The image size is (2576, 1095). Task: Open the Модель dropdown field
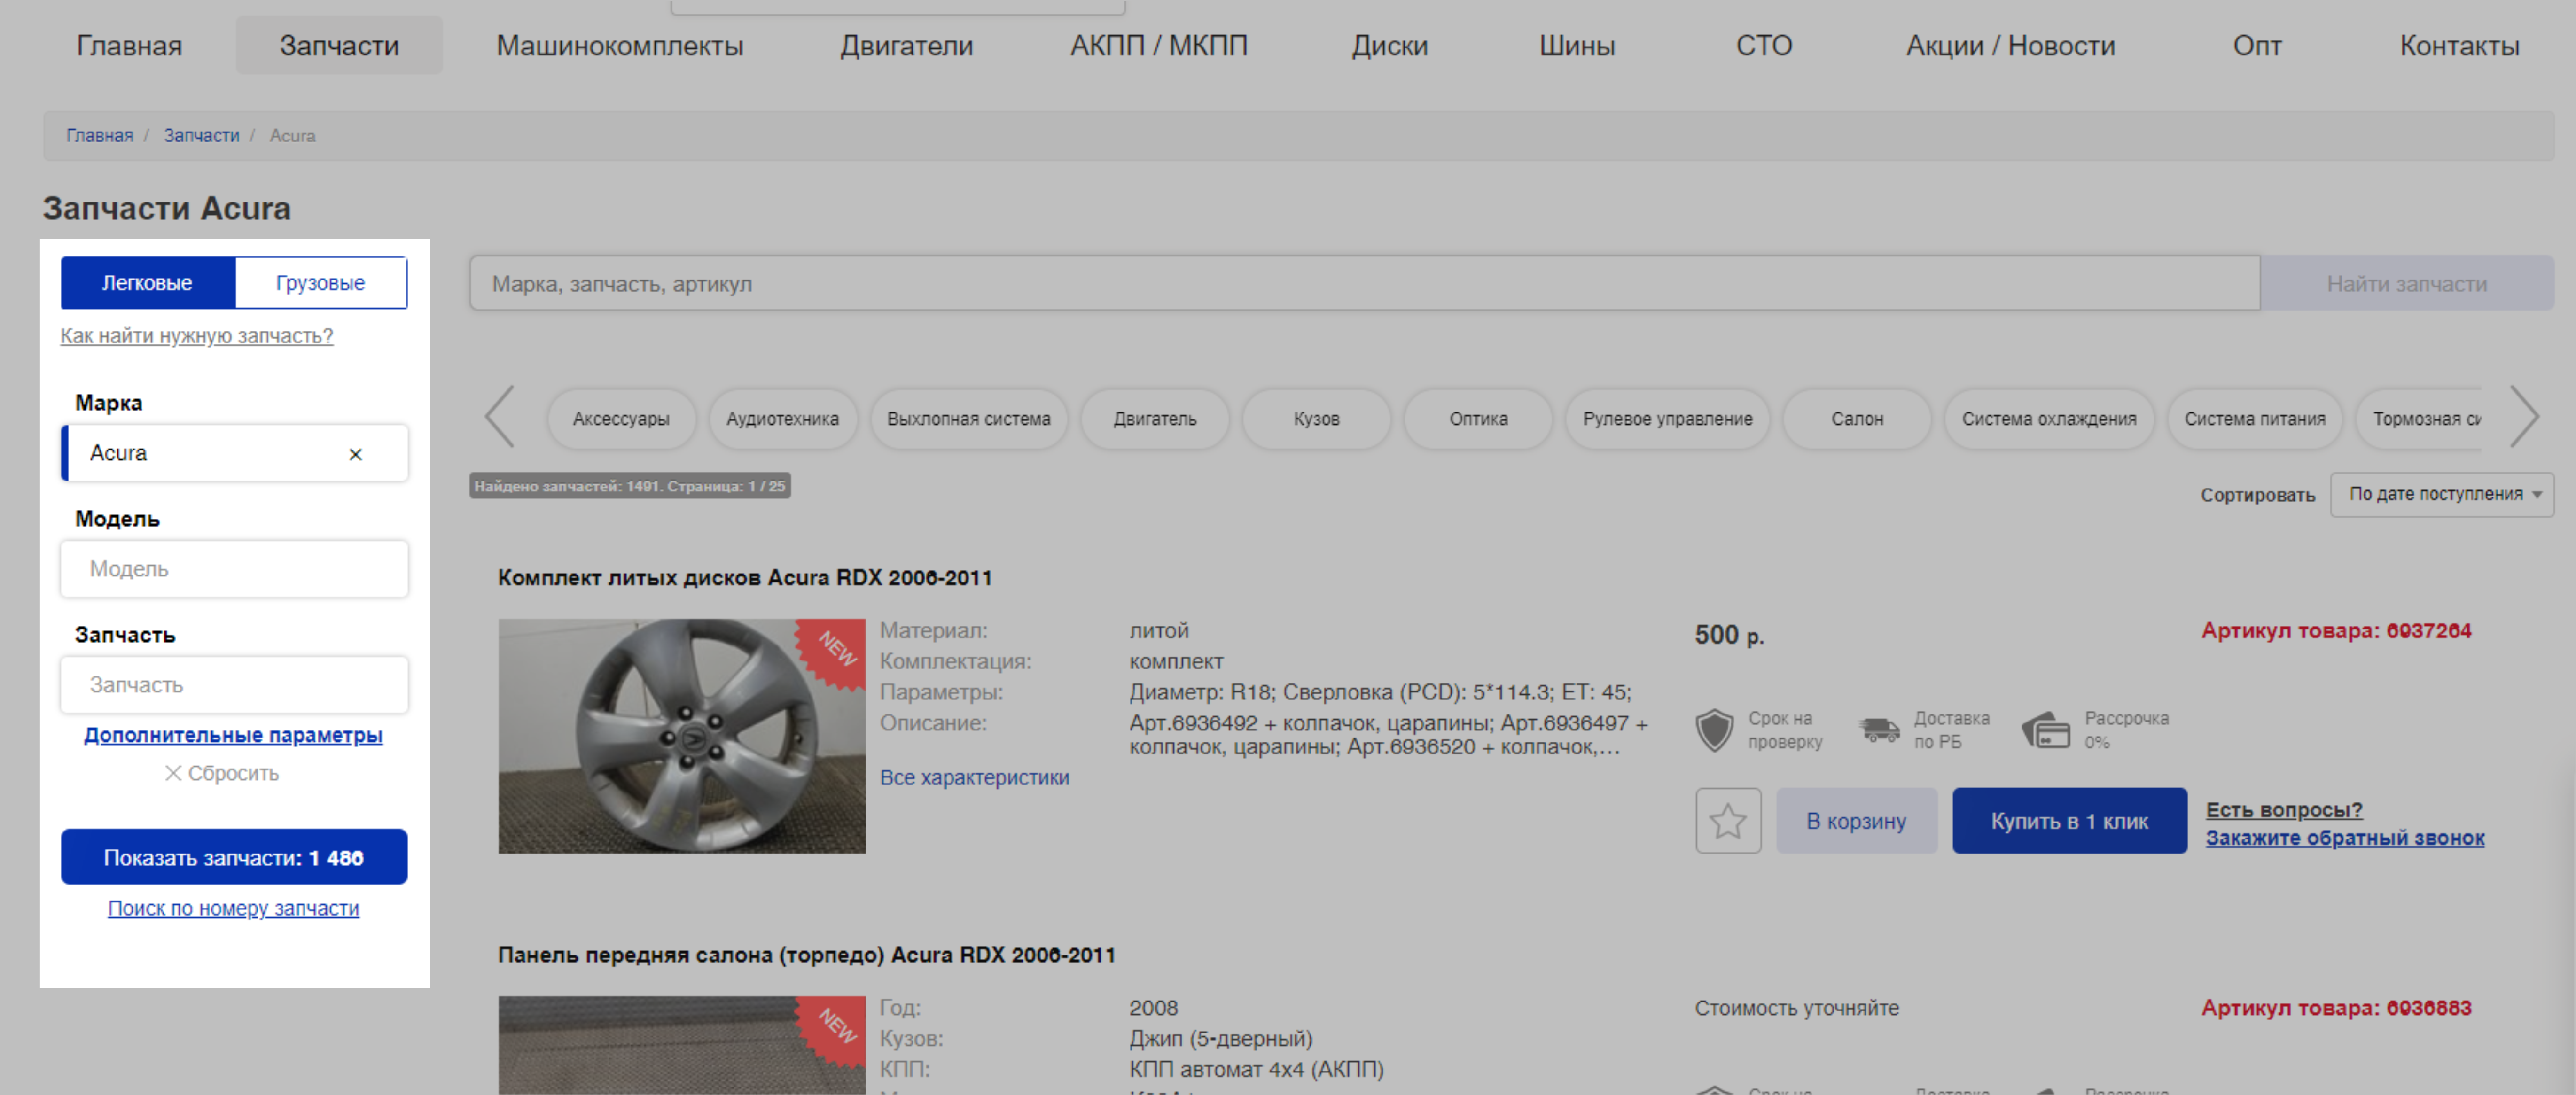coord(234,569)
